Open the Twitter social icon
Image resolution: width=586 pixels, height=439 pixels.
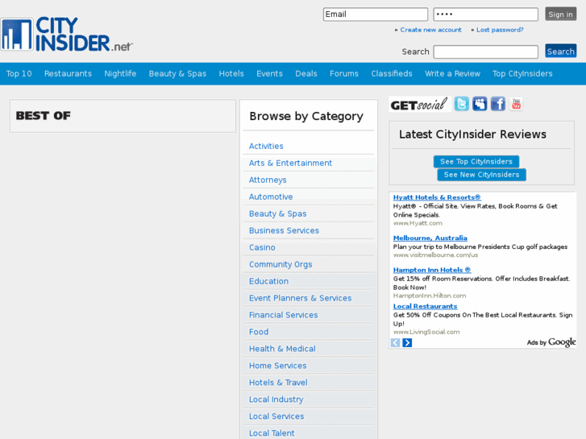[x=462, y=104]
